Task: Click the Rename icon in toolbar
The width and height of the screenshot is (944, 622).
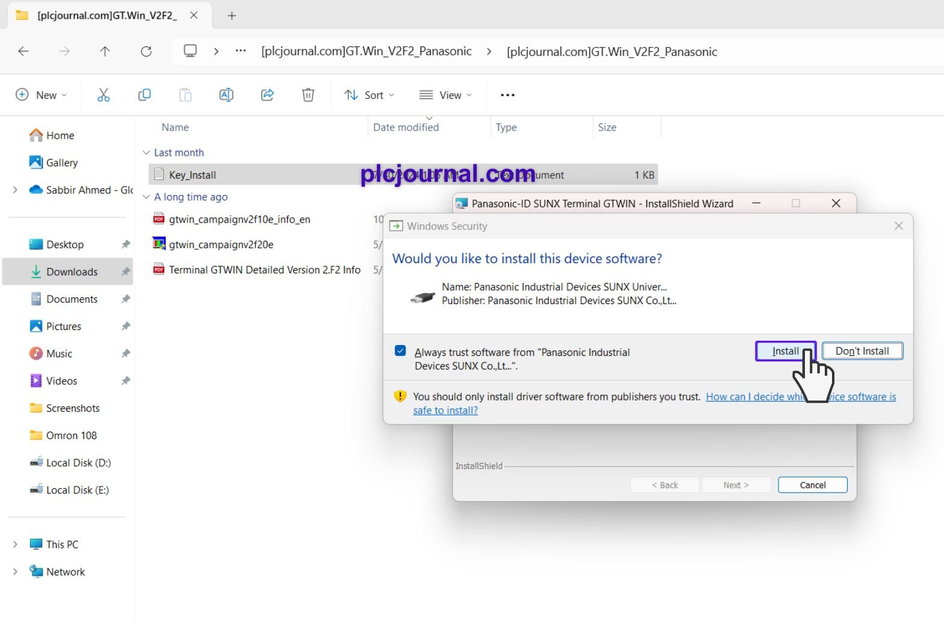Action: click(226, 95)
